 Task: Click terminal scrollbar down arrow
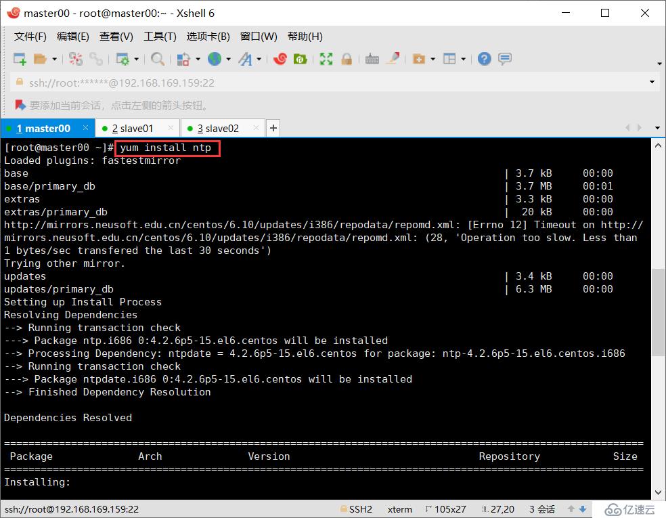tap(658, 492)
